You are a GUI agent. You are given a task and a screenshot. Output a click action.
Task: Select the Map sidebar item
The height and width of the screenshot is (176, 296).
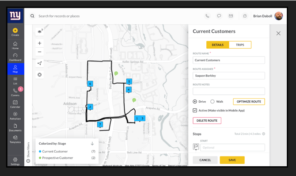pyautogui.click(x=15, y=69)
